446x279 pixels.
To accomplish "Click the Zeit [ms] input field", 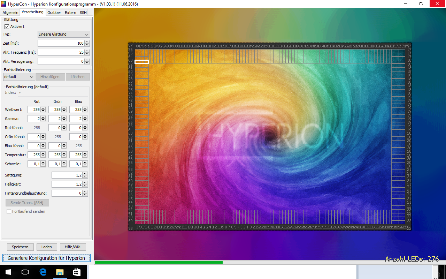I will (x=61, y=43).
